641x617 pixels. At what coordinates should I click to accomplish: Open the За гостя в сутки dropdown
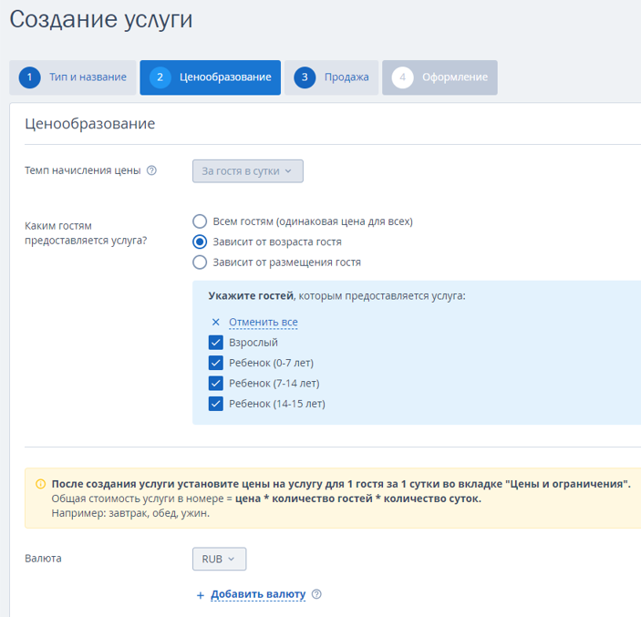[248, 171]
